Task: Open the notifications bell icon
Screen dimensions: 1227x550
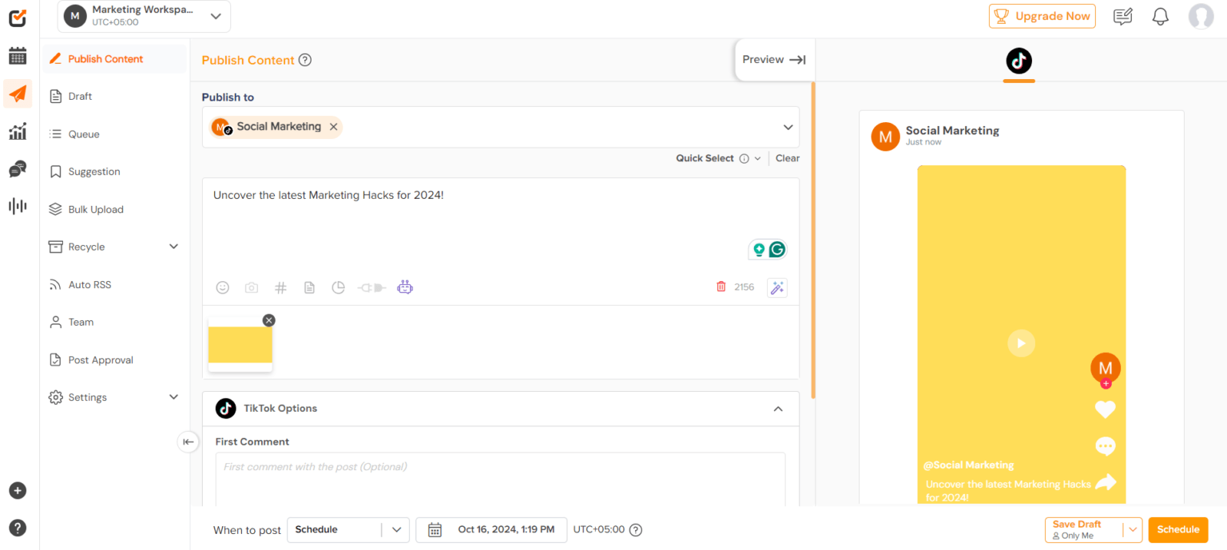Action: tap(1160, 17)
